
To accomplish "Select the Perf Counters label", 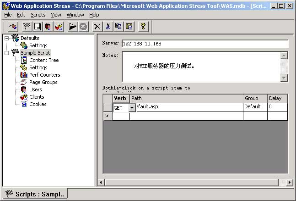I will tap(45, 75).
